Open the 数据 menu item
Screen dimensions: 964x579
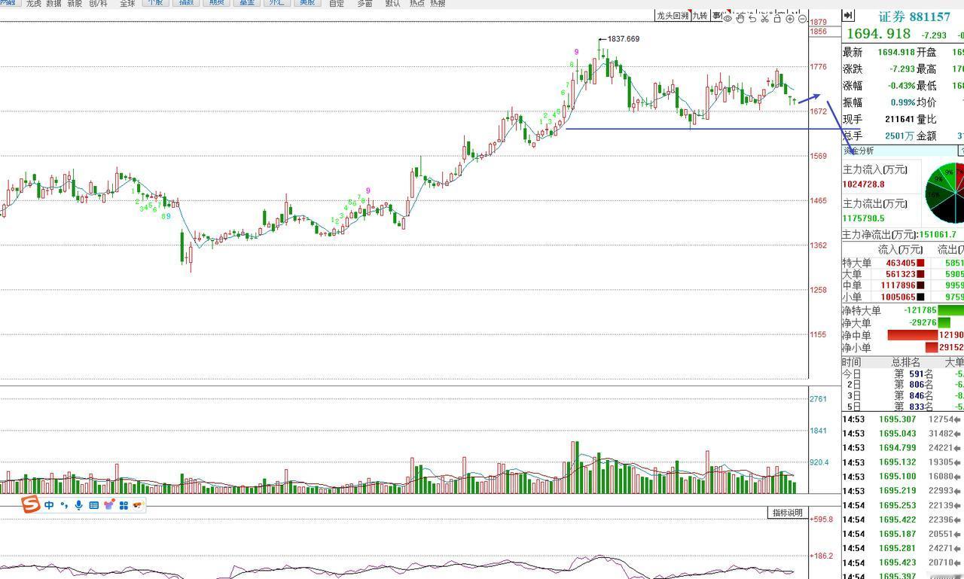point(53,4)
